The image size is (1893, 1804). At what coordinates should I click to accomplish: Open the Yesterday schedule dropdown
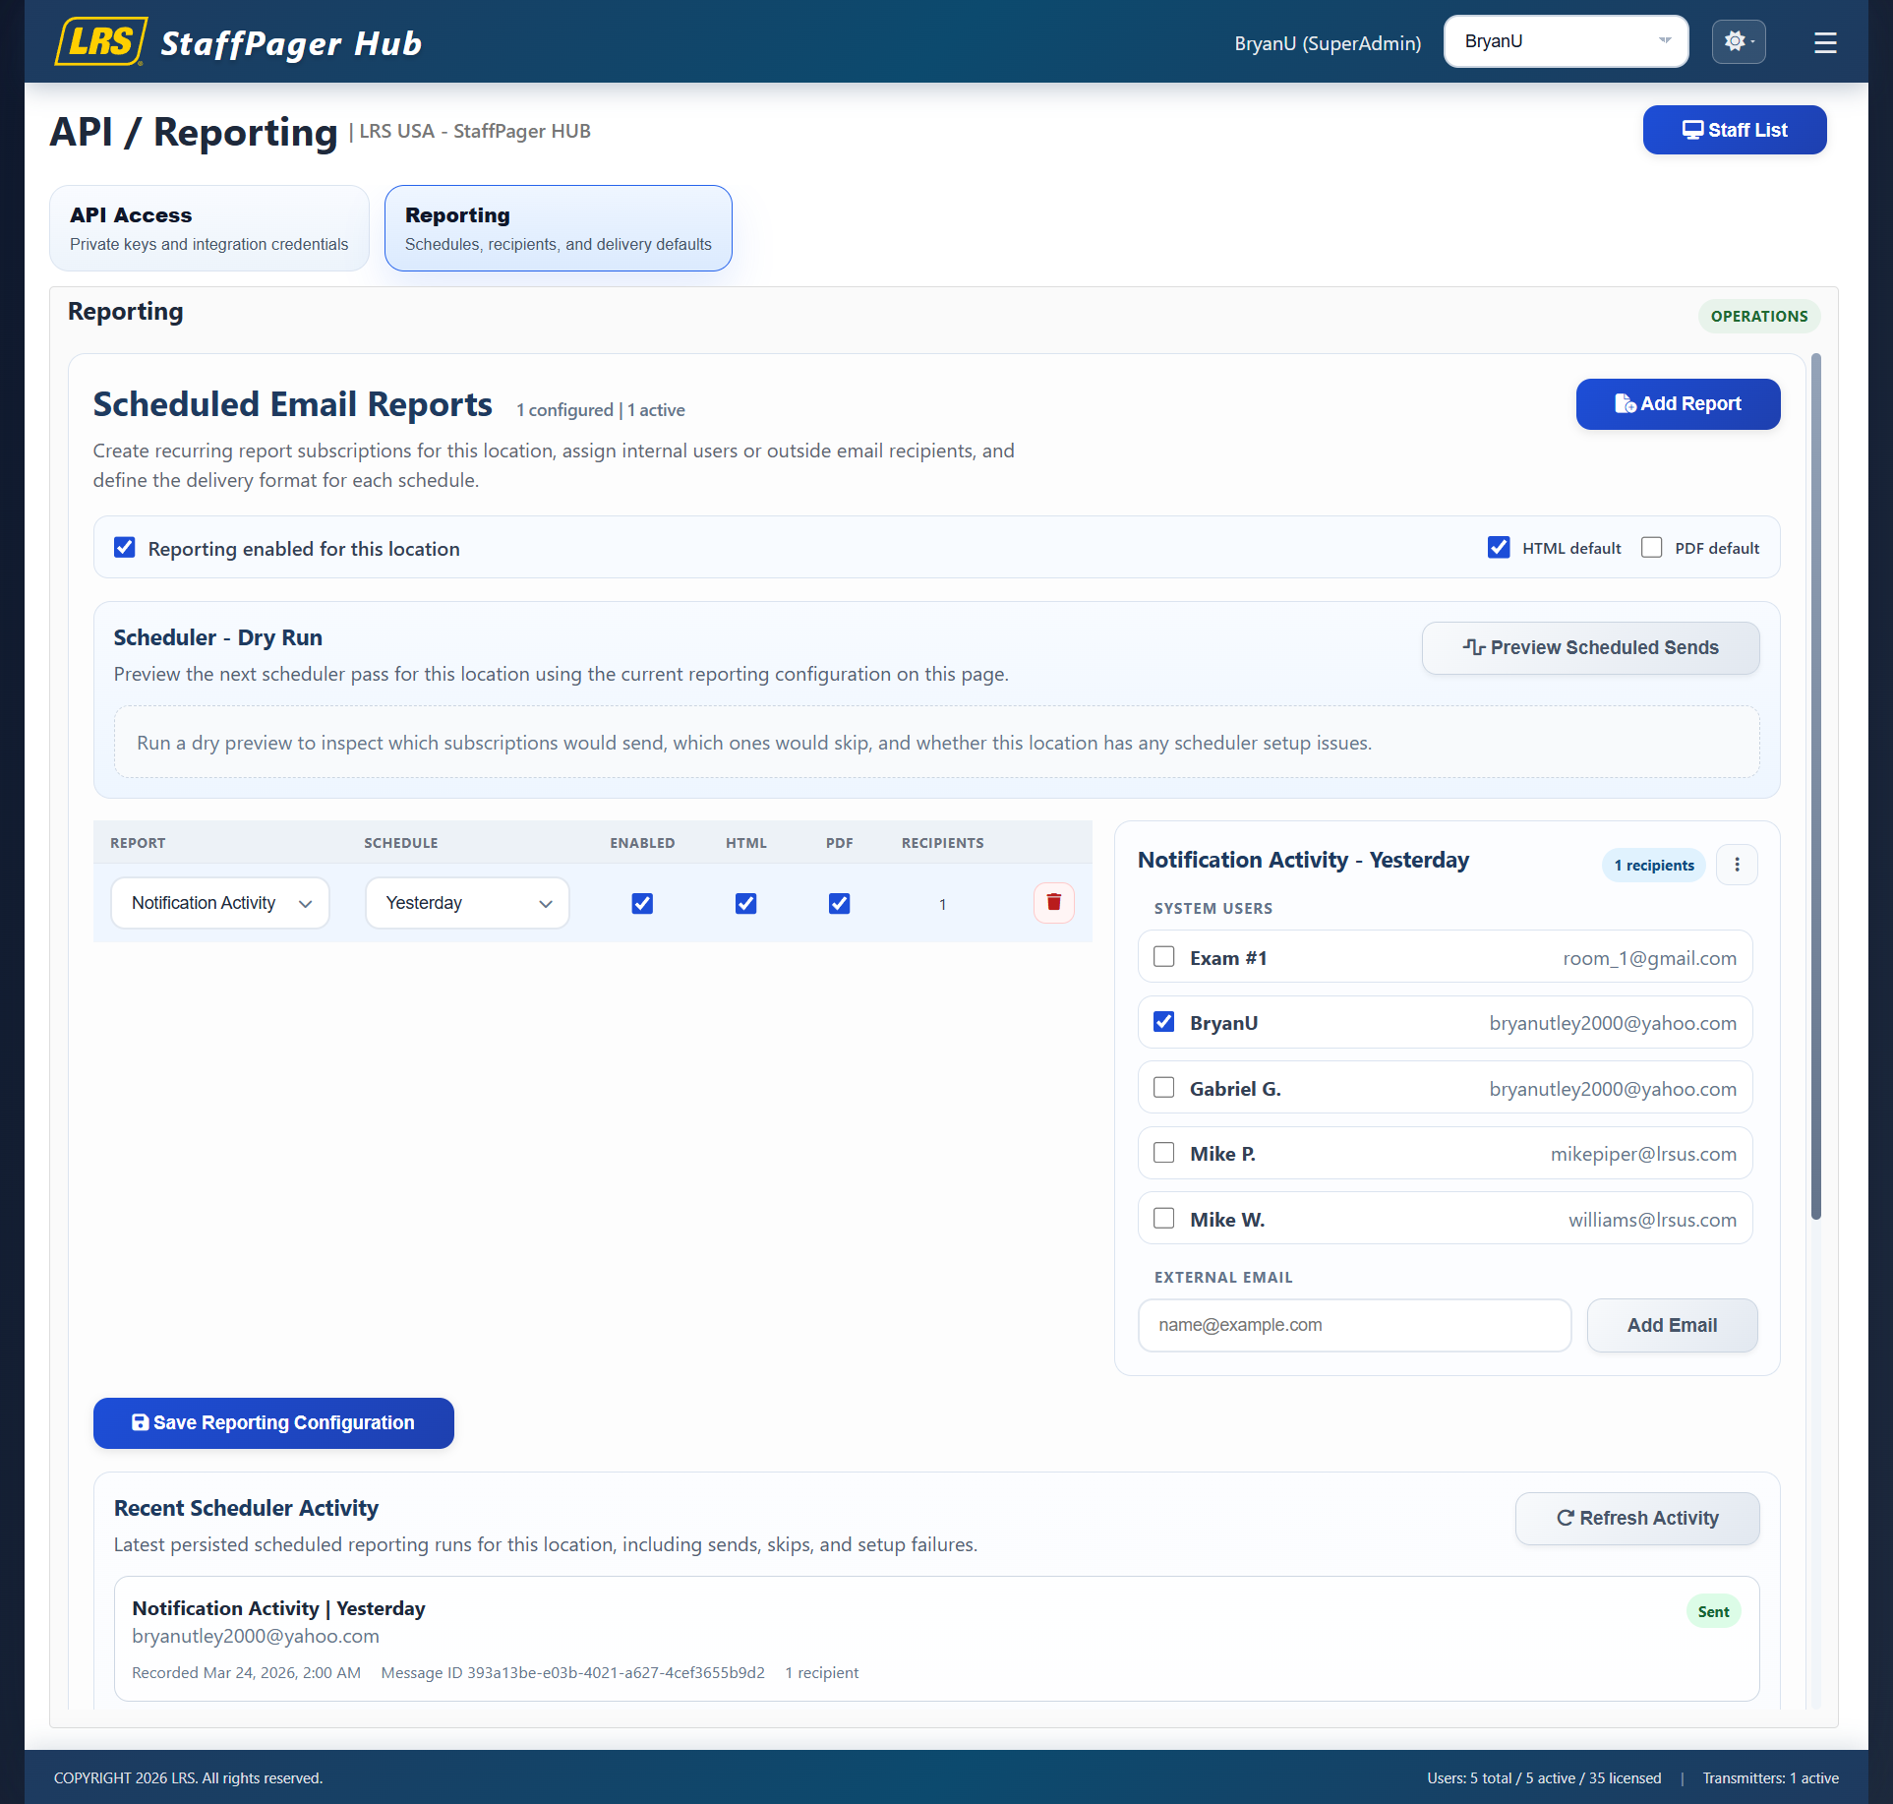tap(467, 903)
